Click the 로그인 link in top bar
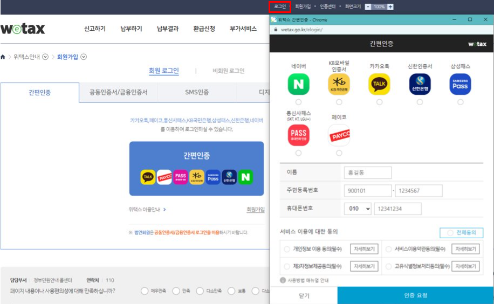Screen dimensions: 494x304 (x=280, y=6)
